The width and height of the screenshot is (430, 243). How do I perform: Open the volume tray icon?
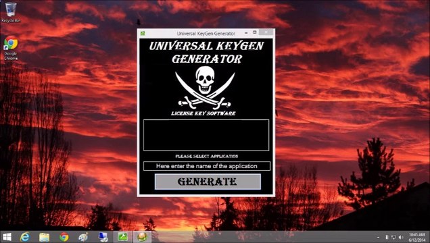click(x=401, y=237)
